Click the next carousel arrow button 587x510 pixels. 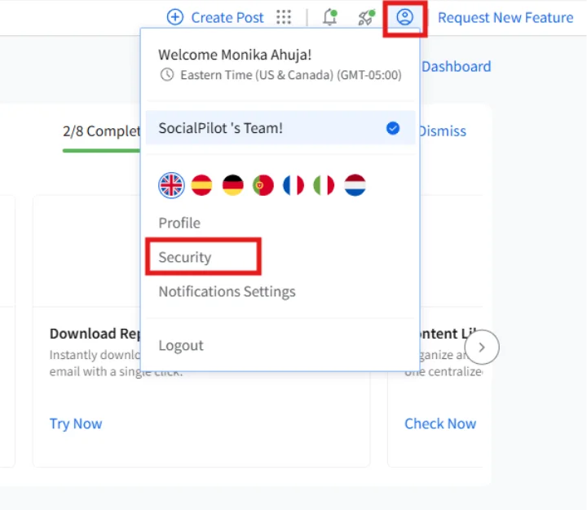482,348
